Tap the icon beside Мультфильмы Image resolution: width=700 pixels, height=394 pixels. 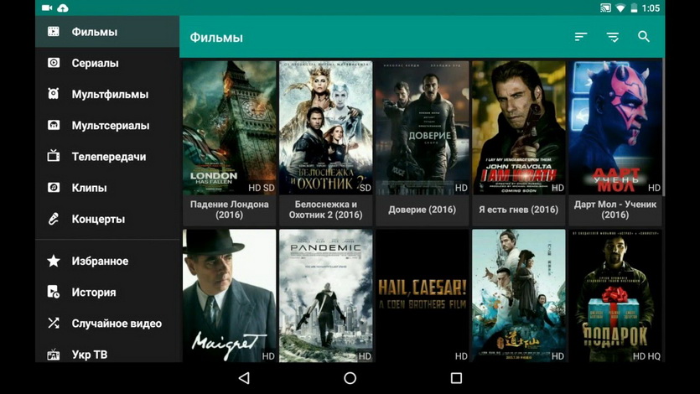point(54,94)
